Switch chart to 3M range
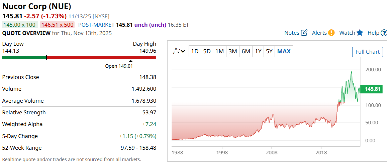 232,51
